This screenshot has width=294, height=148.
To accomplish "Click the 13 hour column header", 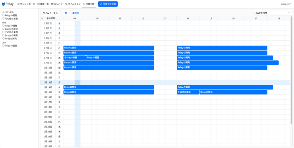I will [x=165, y=18].
